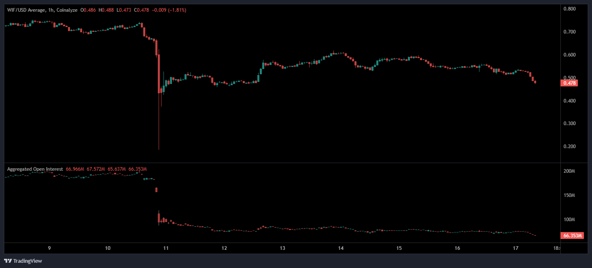Screen dimensions: 592x268
Task: Select date 9 on the time axis
Action: click(x=49, y=248)
